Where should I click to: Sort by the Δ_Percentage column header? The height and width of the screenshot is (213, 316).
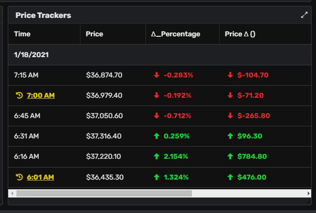pos(182,34)
